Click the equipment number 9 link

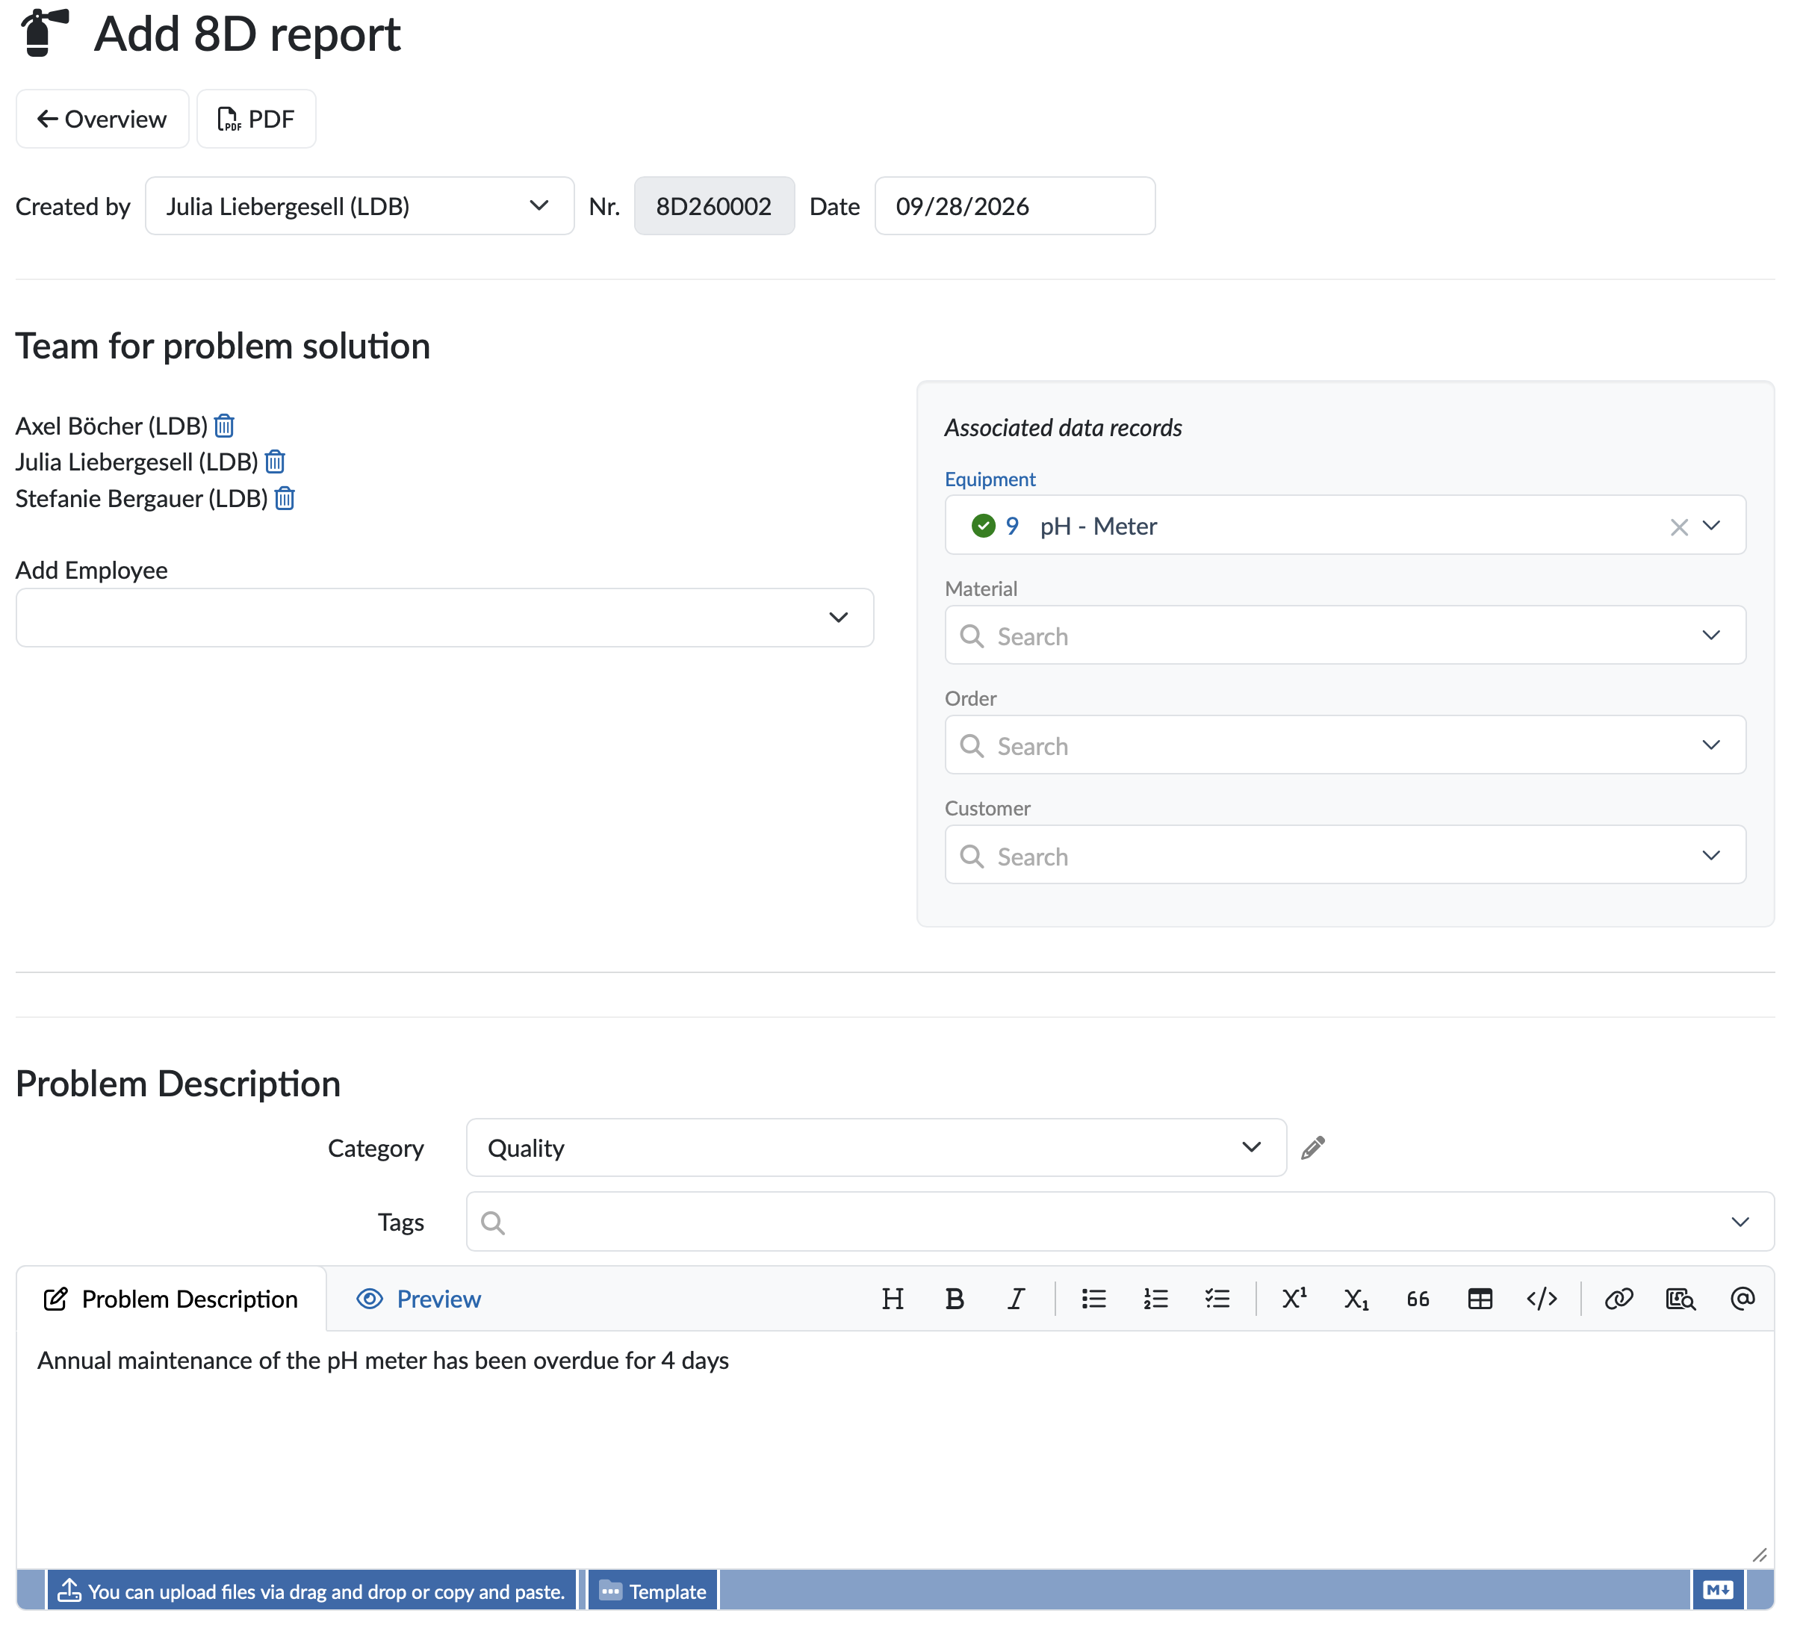tap(1012, 526)
